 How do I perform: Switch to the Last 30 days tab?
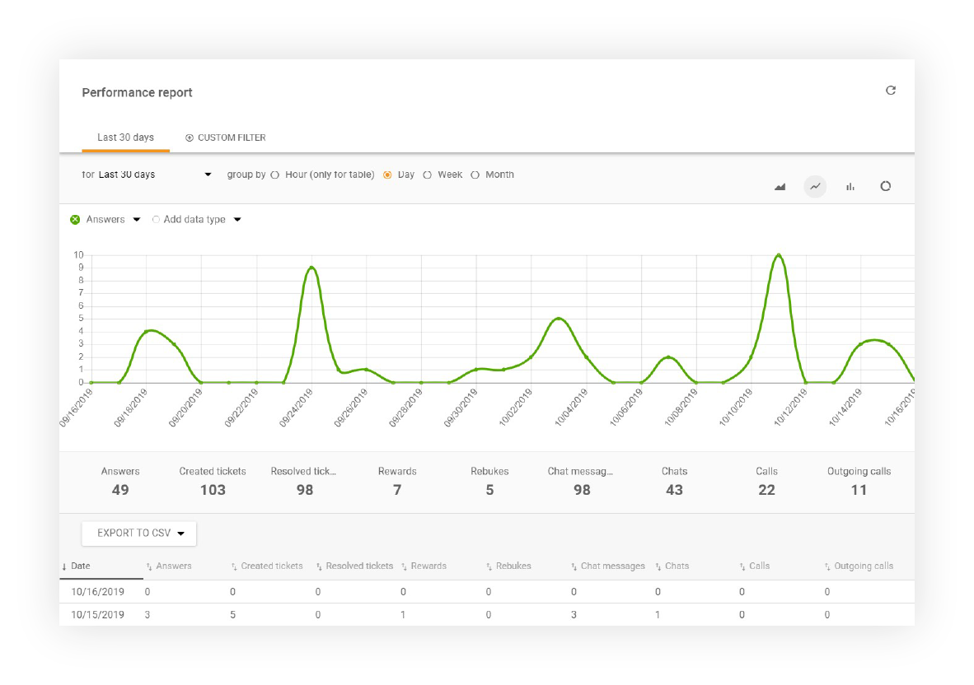tap(125, 137)
